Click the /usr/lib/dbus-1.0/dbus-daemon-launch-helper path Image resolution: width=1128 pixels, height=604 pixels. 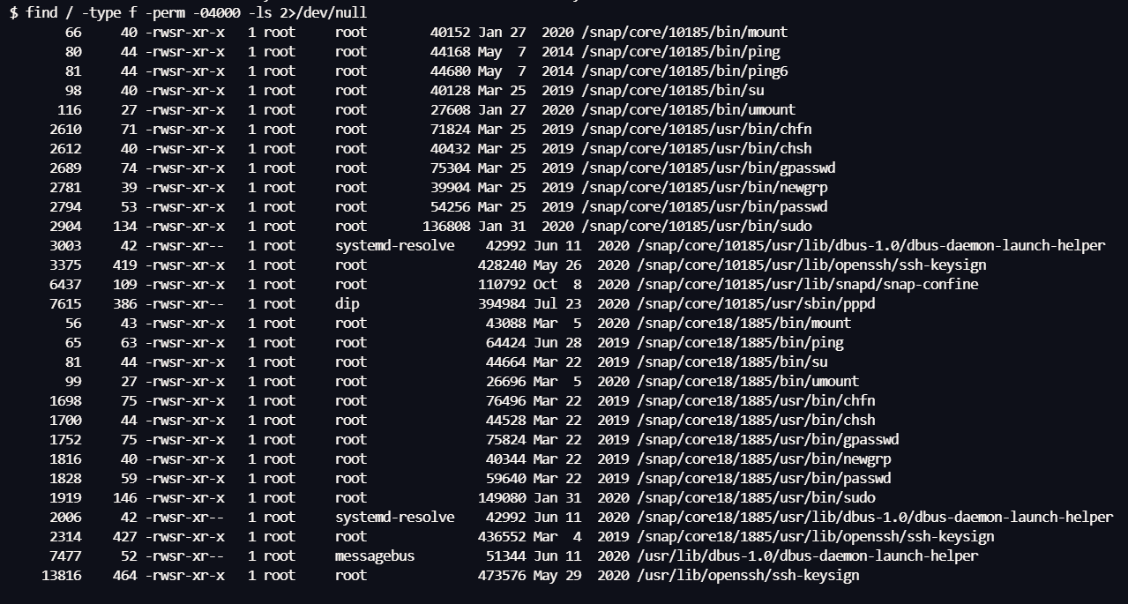pos(806,556)
